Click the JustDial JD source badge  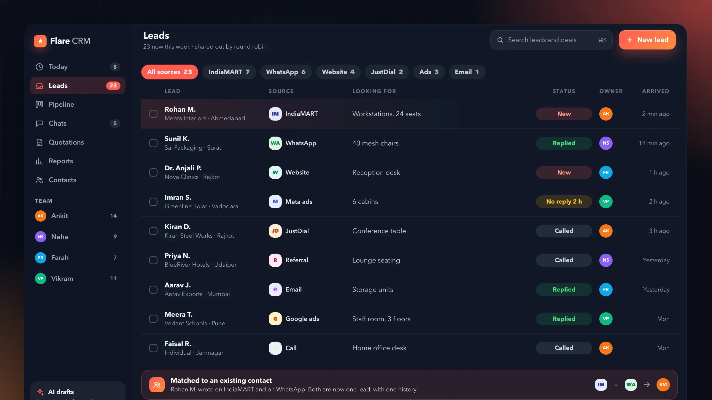(x=275, y=231)
